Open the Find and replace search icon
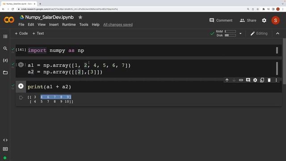This screenshot has height=161, width=286. [5, 48]
